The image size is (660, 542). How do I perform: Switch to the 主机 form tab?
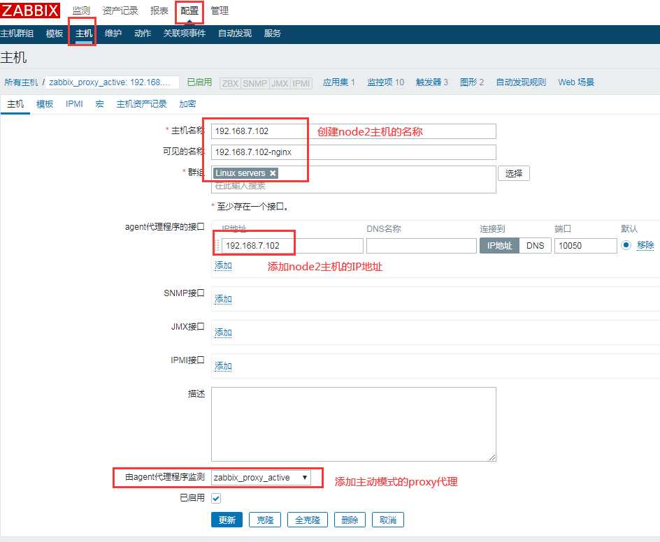15,104
